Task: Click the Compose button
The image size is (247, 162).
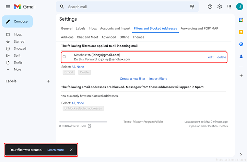Action: pos(17,21)
